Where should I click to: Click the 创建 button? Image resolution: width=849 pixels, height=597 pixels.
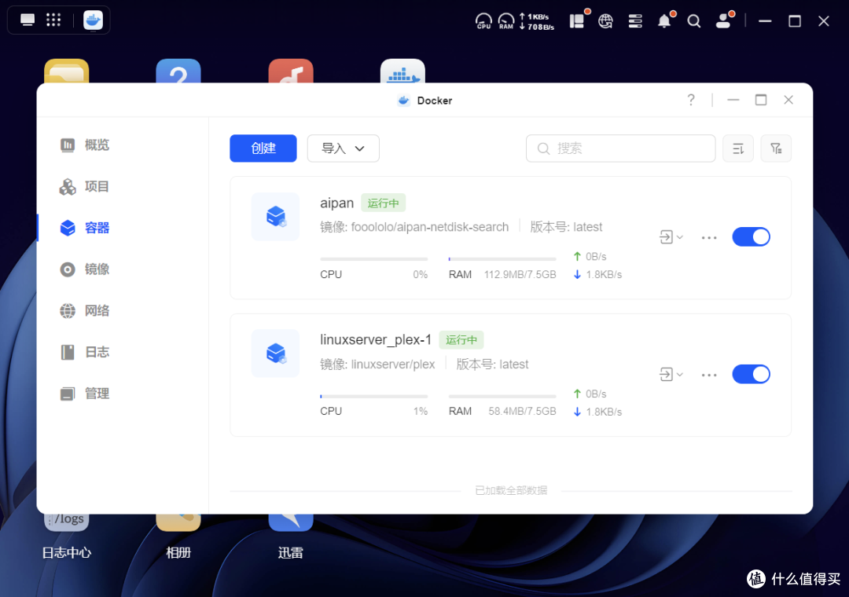coord(263,148)
